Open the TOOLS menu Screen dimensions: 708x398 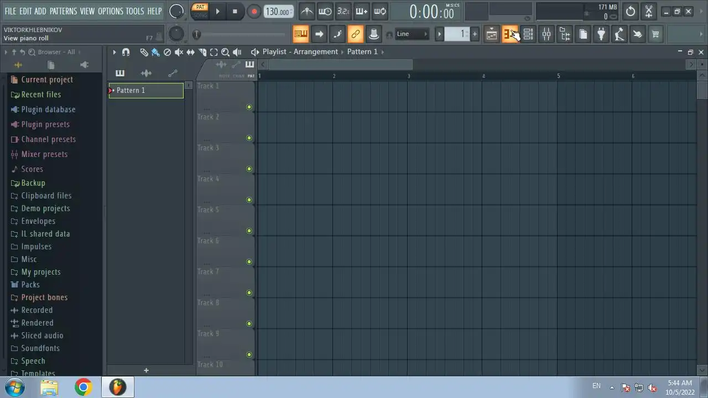tap(135, 11)
